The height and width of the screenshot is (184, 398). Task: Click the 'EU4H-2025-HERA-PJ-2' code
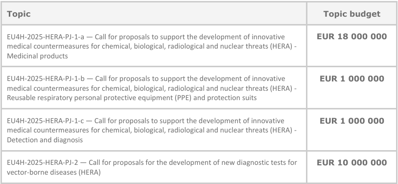click(x=43, y=162)
